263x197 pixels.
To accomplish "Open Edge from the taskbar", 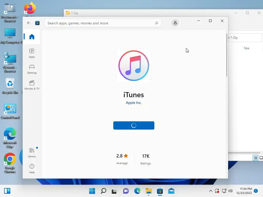I will coord(137,191).
